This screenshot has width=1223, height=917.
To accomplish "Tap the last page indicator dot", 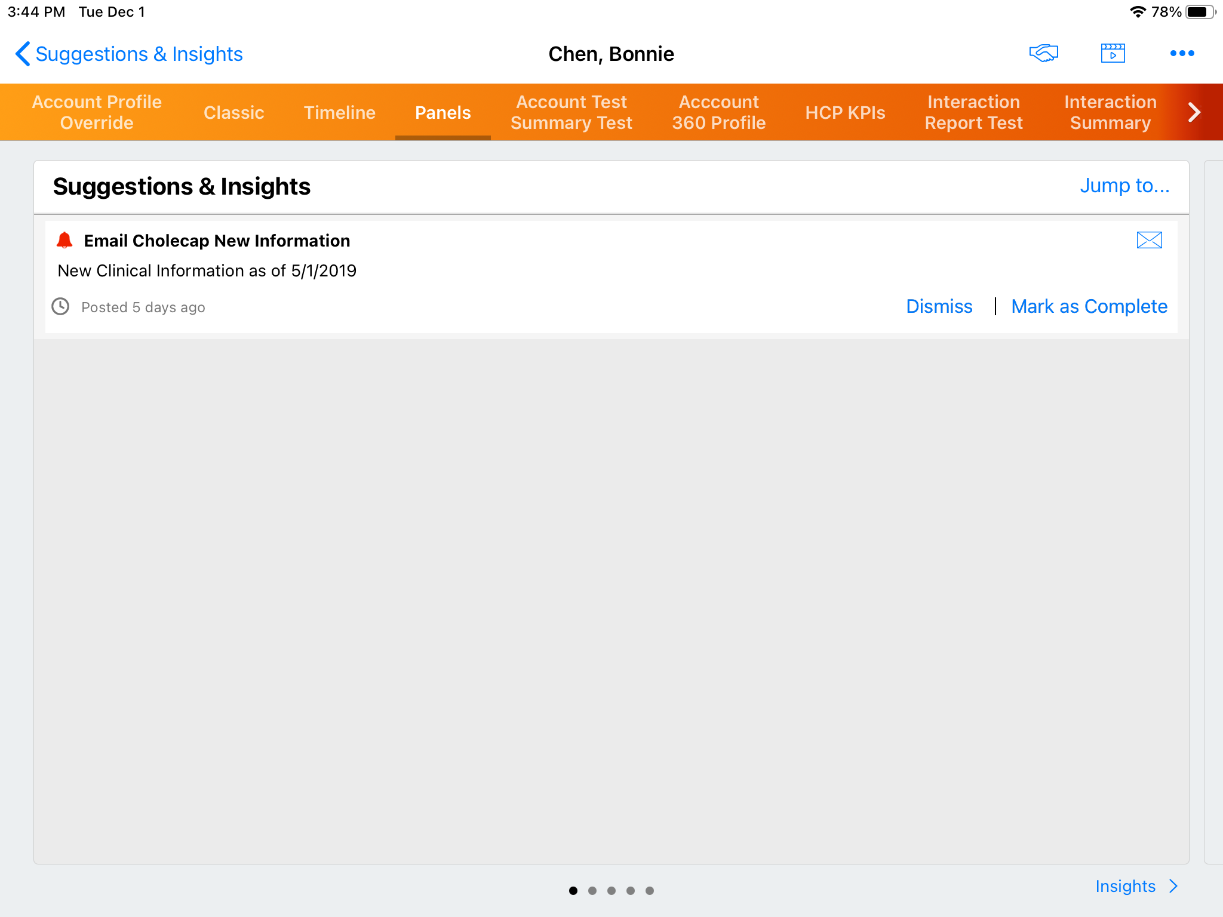I will (x=650, y=891).
